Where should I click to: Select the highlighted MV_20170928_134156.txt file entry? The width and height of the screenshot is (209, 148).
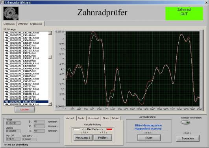(x=26, y=102)
